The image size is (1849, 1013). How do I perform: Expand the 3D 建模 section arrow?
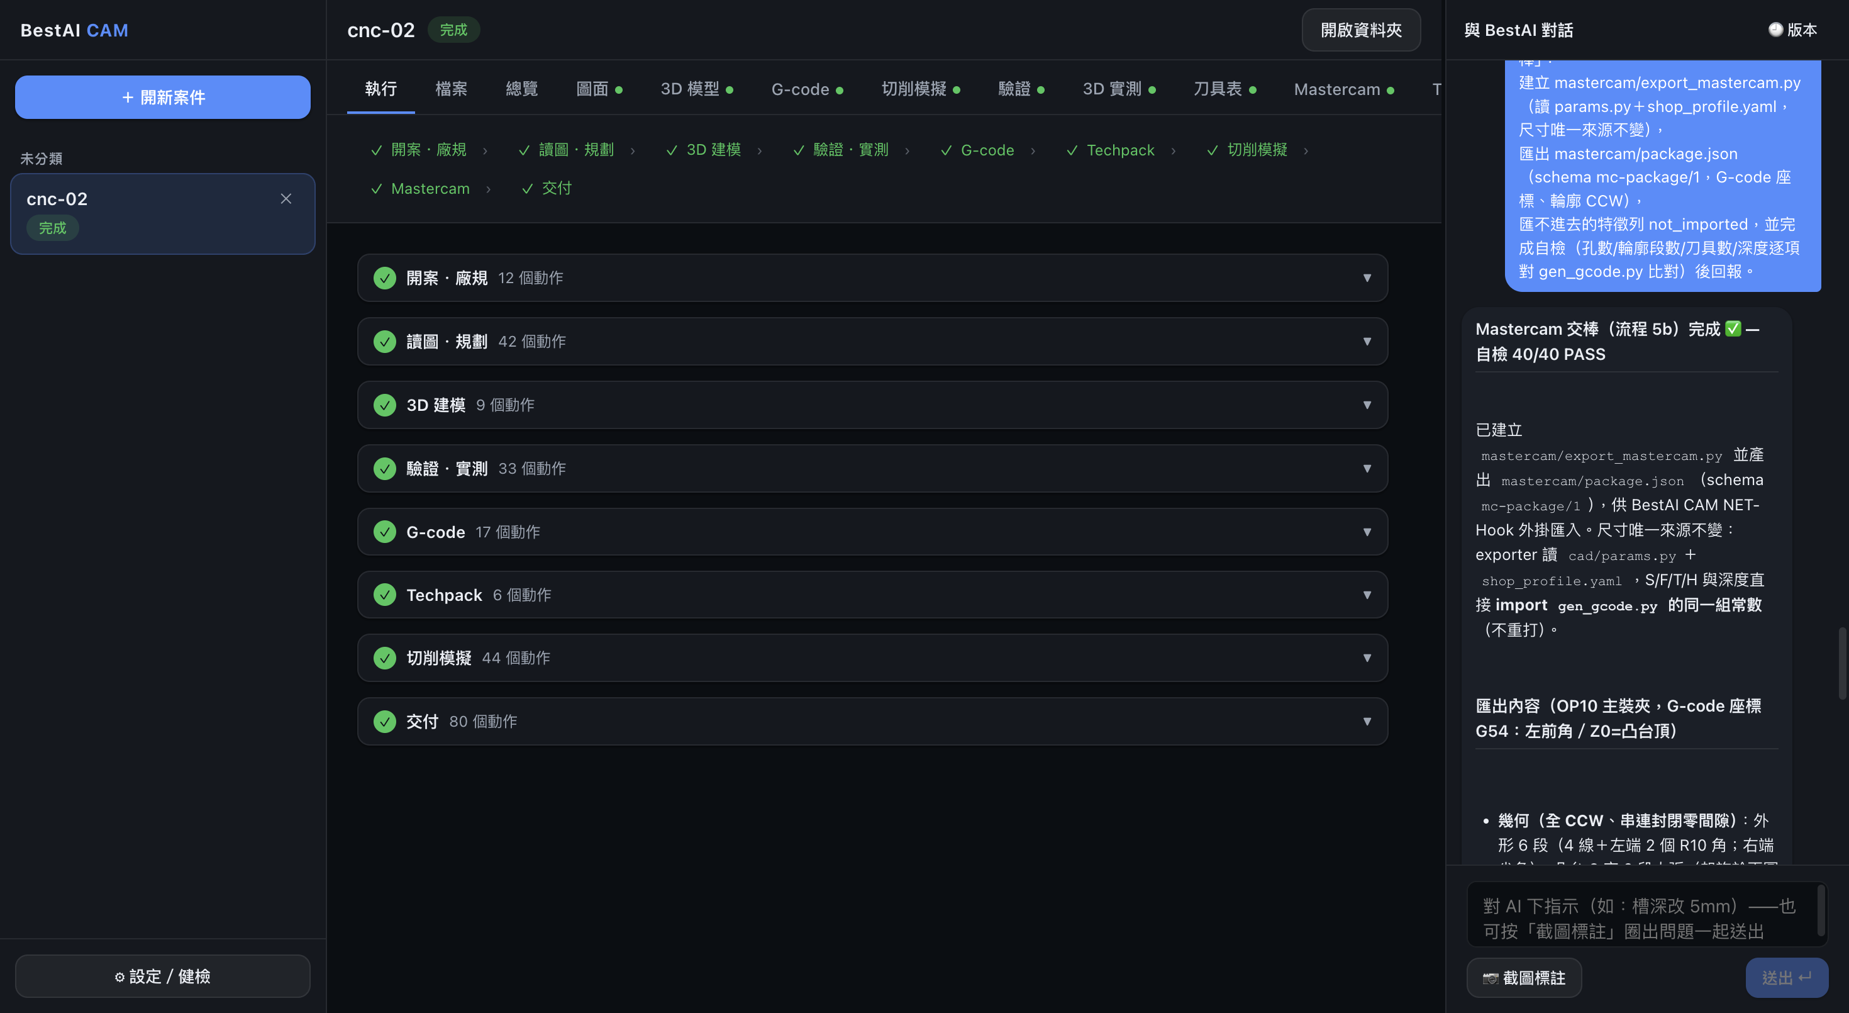1367,405
